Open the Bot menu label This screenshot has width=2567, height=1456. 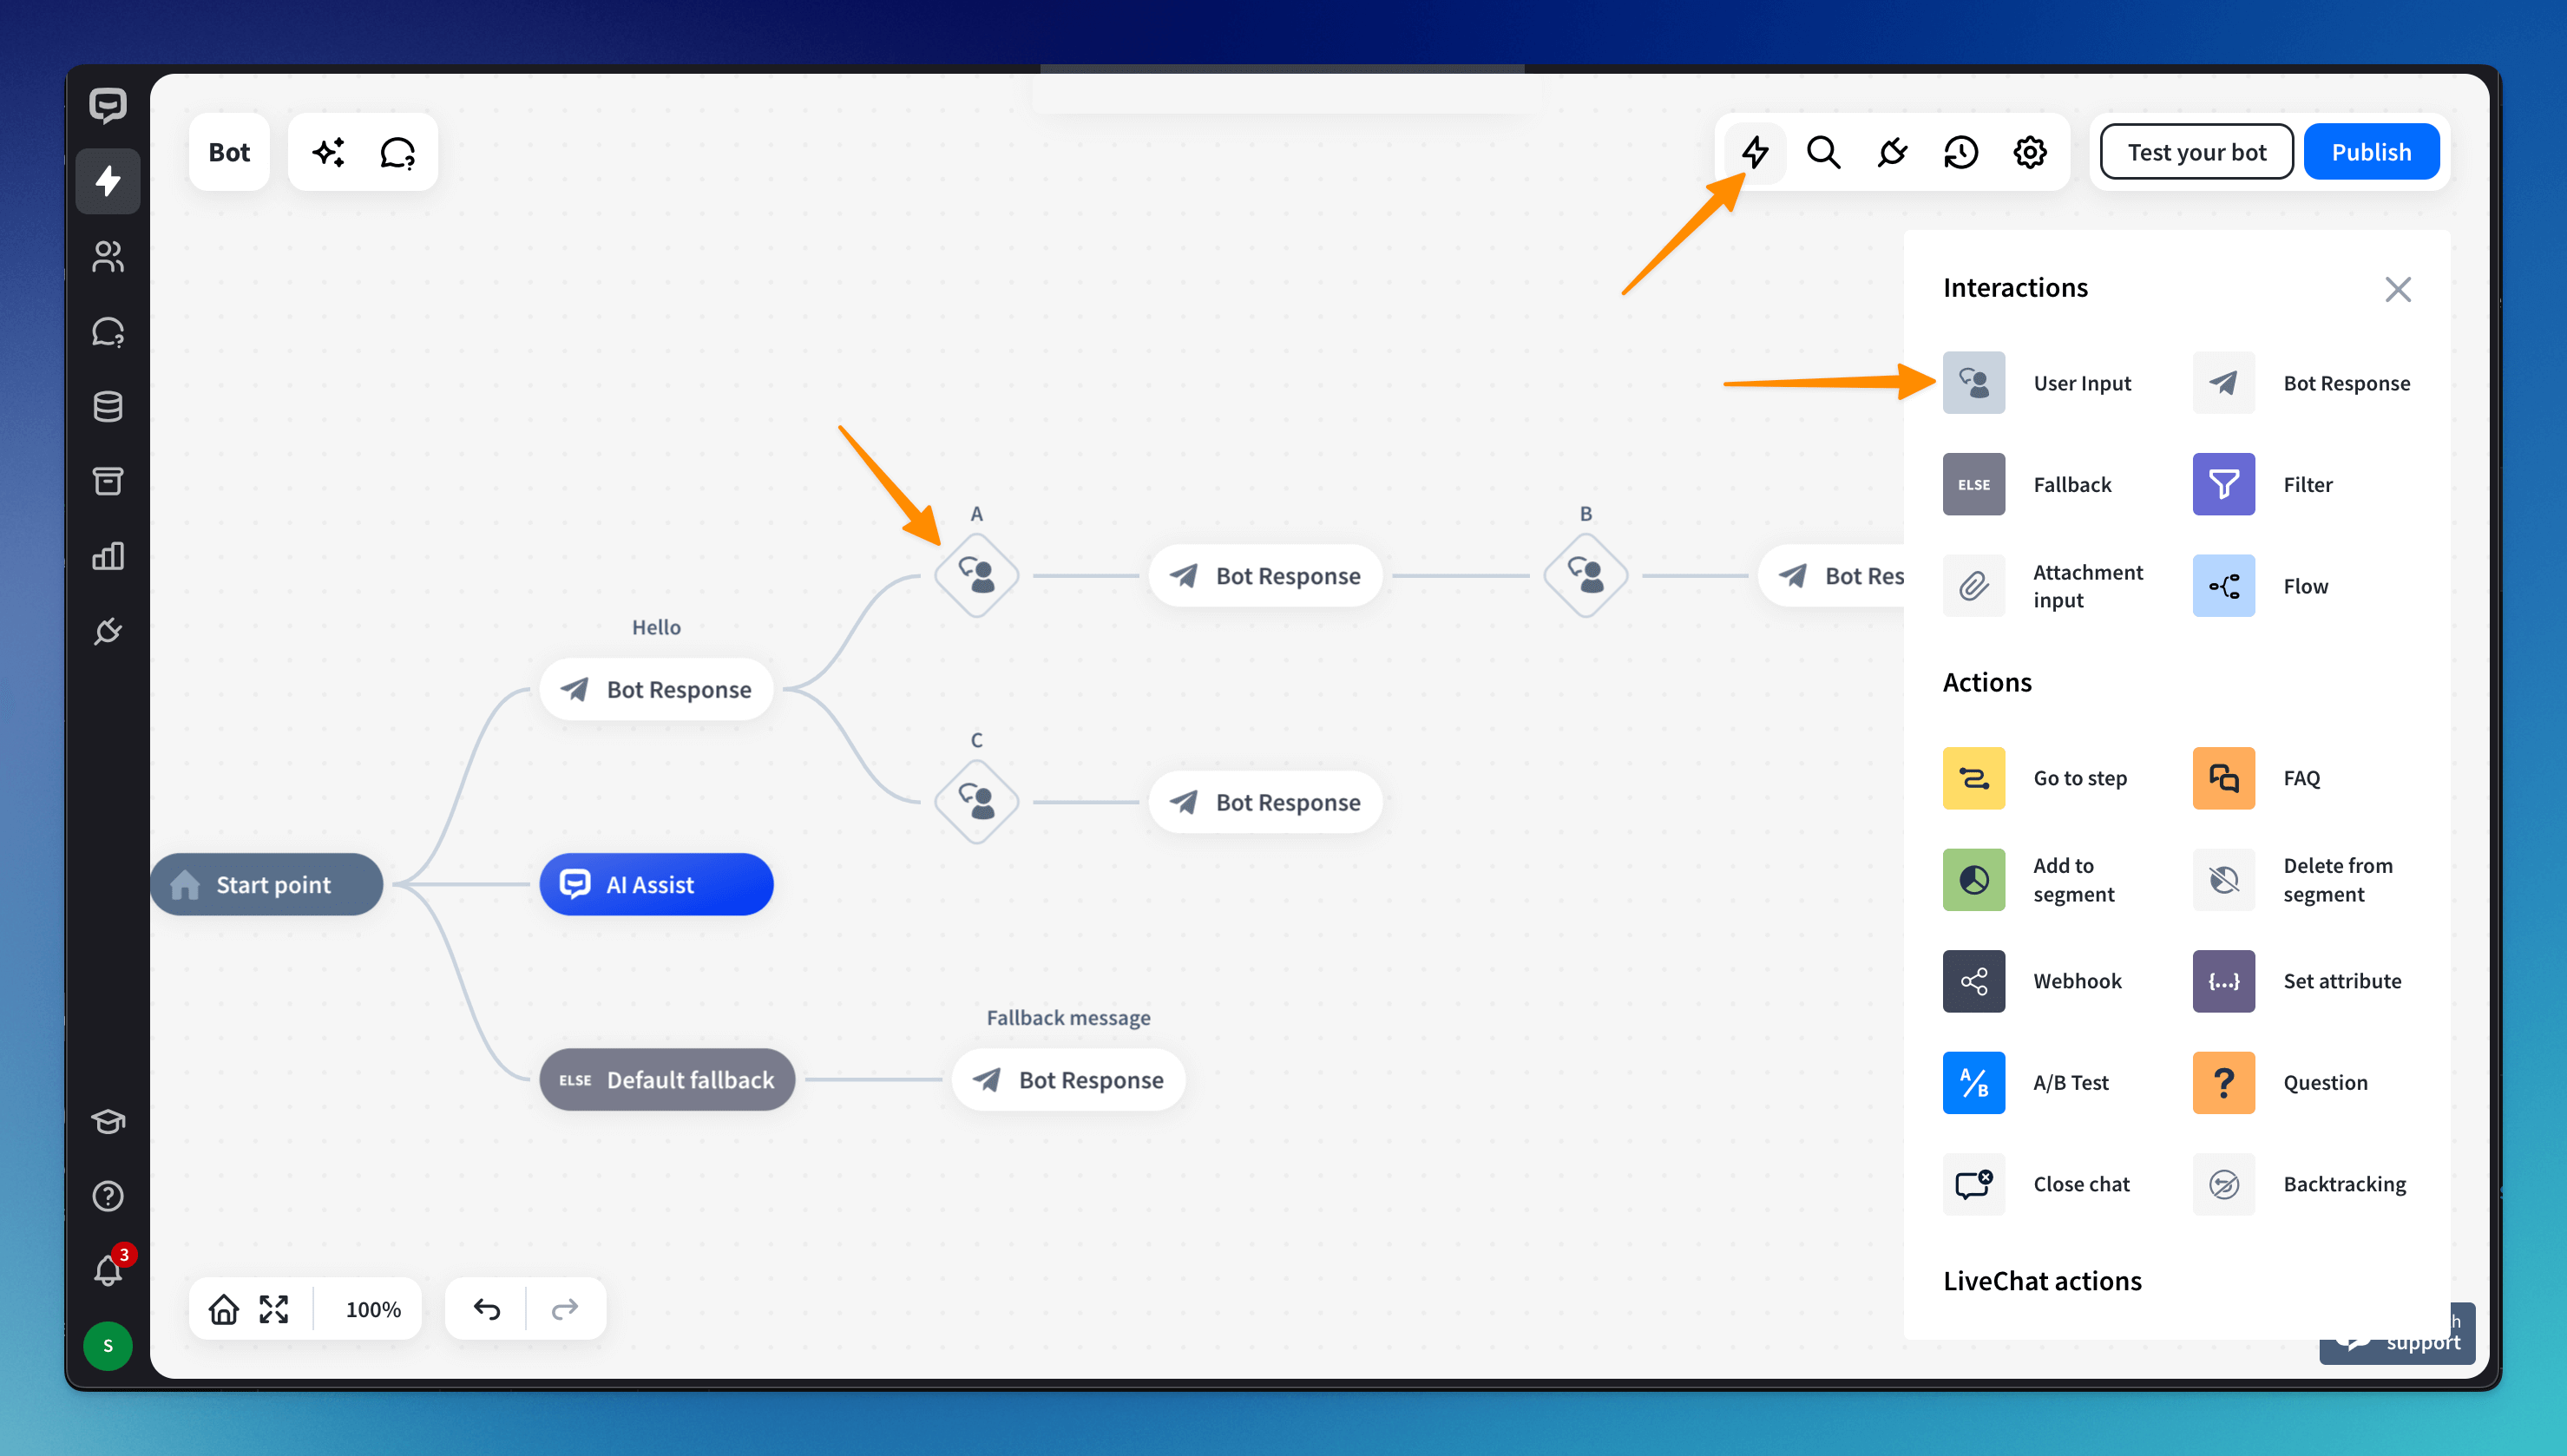point(229,152)
